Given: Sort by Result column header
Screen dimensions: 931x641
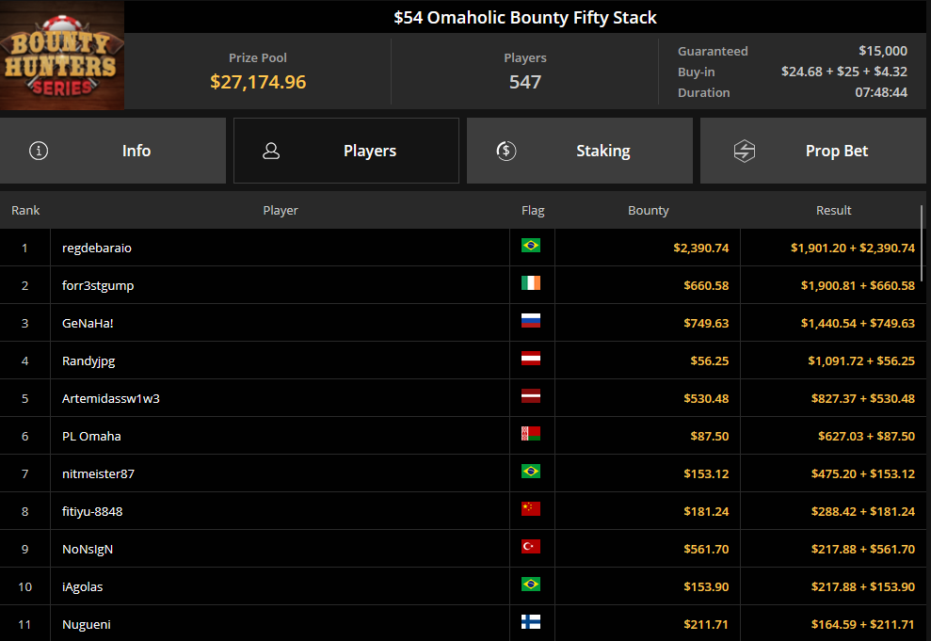Looking at the screenshot, I should tap(834, 210).
